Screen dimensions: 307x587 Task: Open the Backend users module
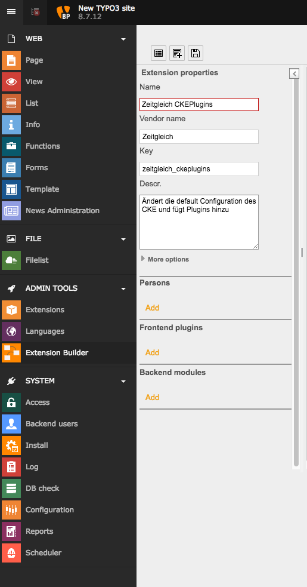coord(52,424)
